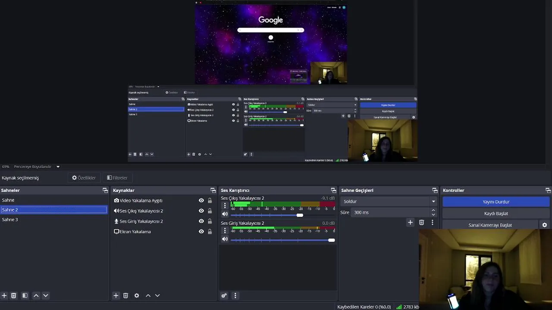
Task: Stop streaming with Yayını Durdur
Action: [496, 201]
